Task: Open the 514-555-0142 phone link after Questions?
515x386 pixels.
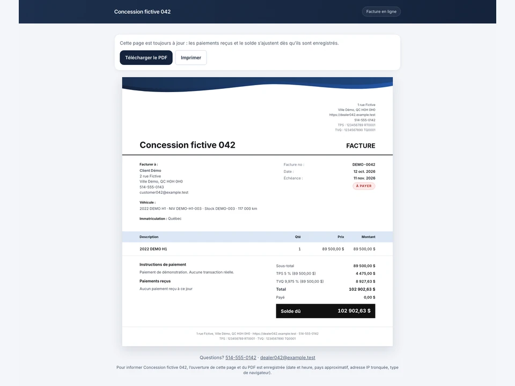Action: coord(241,358)
